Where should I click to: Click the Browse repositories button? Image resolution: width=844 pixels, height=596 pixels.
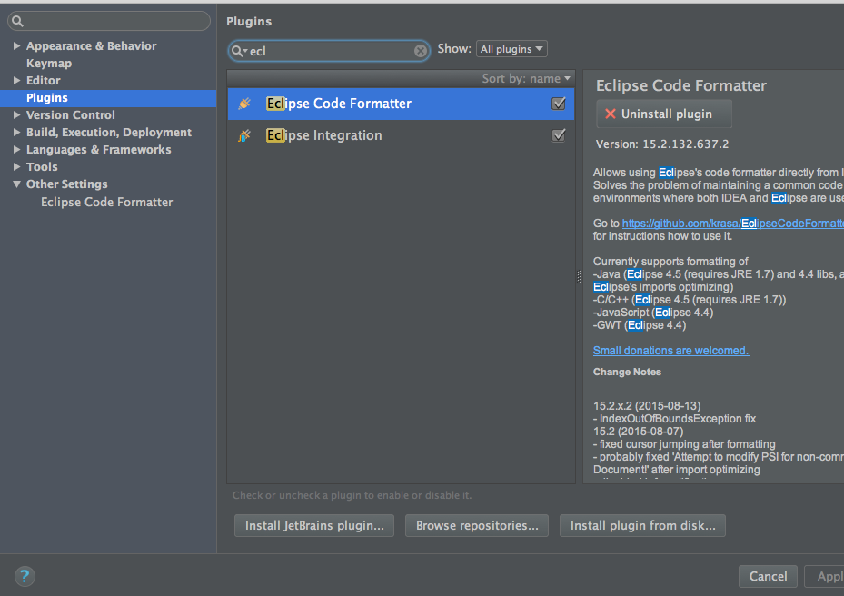[476, 525]
